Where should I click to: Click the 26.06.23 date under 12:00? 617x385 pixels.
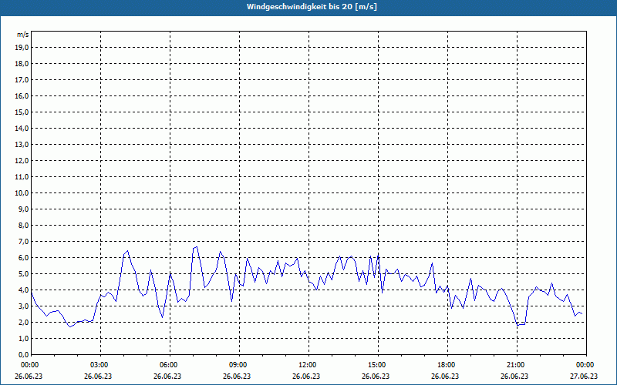tap(306, 376)
